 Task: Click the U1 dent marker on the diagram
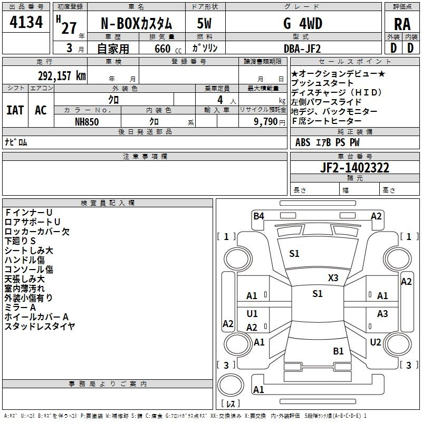click(252, 314)
